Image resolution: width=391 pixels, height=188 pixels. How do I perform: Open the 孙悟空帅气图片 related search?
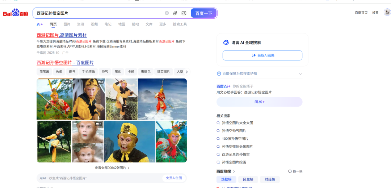[x=234, y=131]
